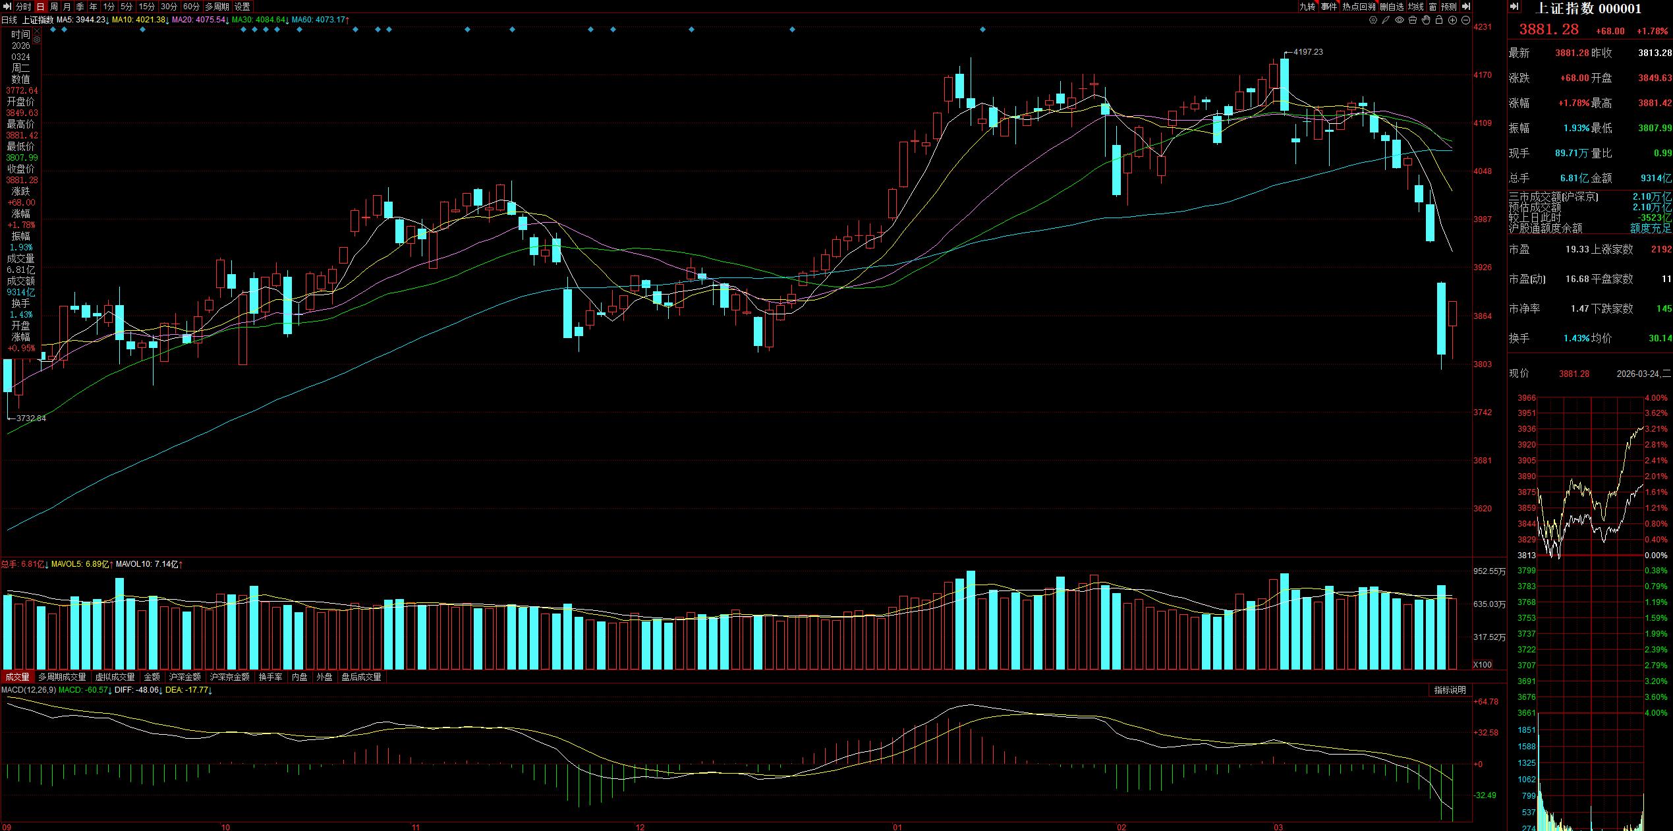1673x831 pixels.
Task: Zoom in with the plus circle icon
Action: pyautogui.click(x=1452, y=20)
